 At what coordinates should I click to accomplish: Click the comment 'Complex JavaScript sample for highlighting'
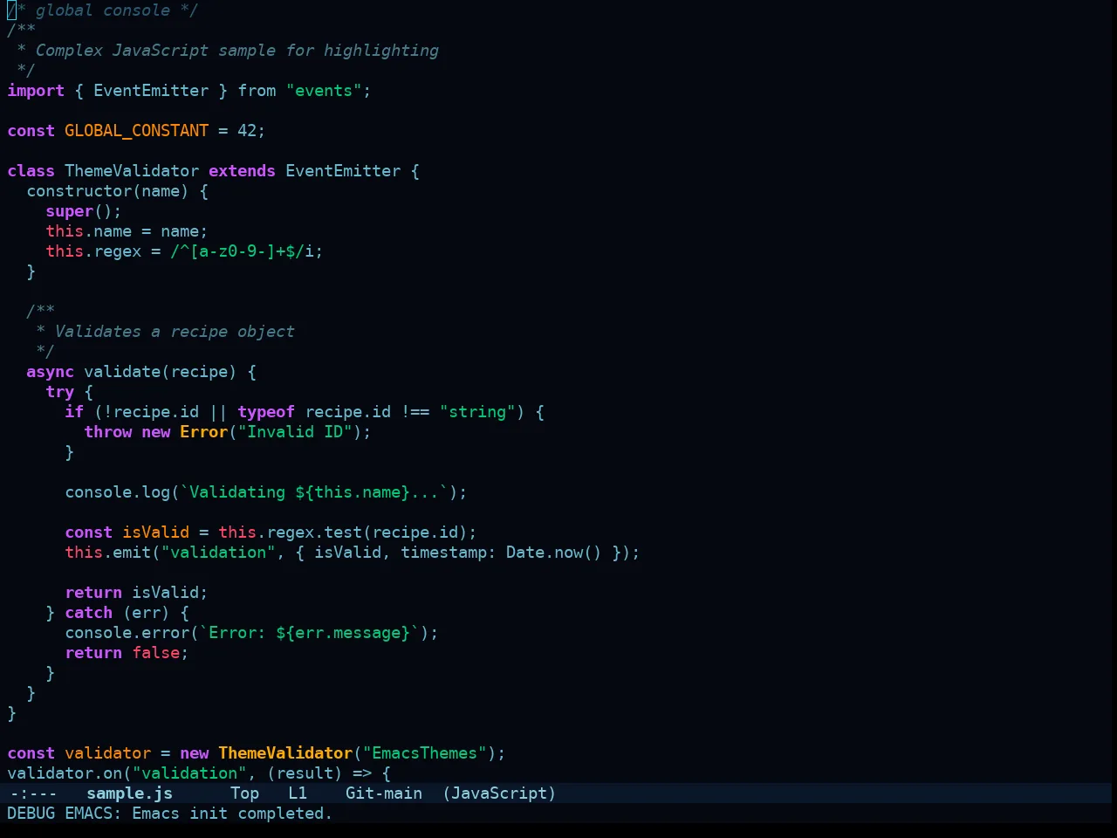tap(237, 51)
